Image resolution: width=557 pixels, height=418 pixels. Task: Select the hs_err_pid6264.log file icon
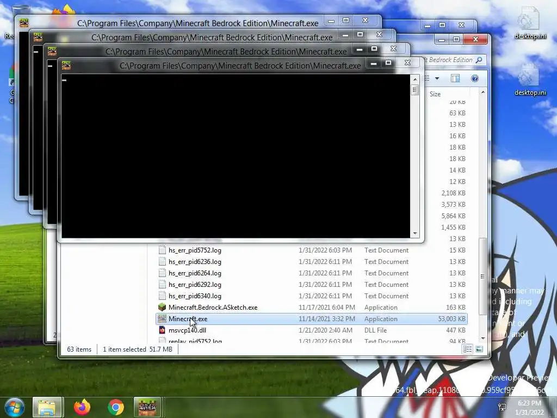click(x=162, y=273)
